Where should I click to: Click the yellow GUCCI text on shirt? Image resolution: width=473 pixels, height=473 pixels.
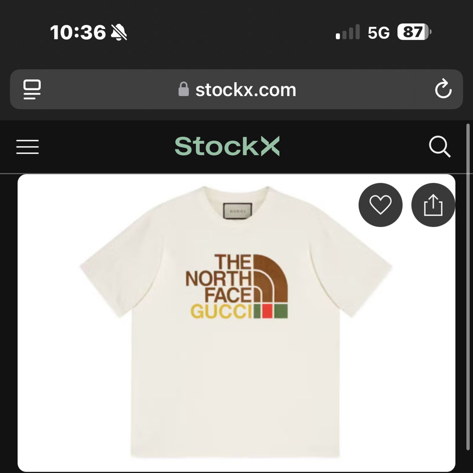pos(221,312)
